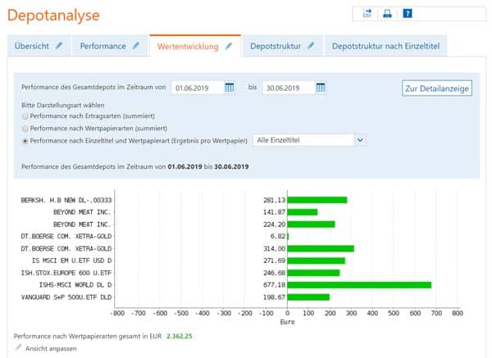492x358 pixels.
Task: Click value 677,18 in the chart
Action: [x=274, y=285]
